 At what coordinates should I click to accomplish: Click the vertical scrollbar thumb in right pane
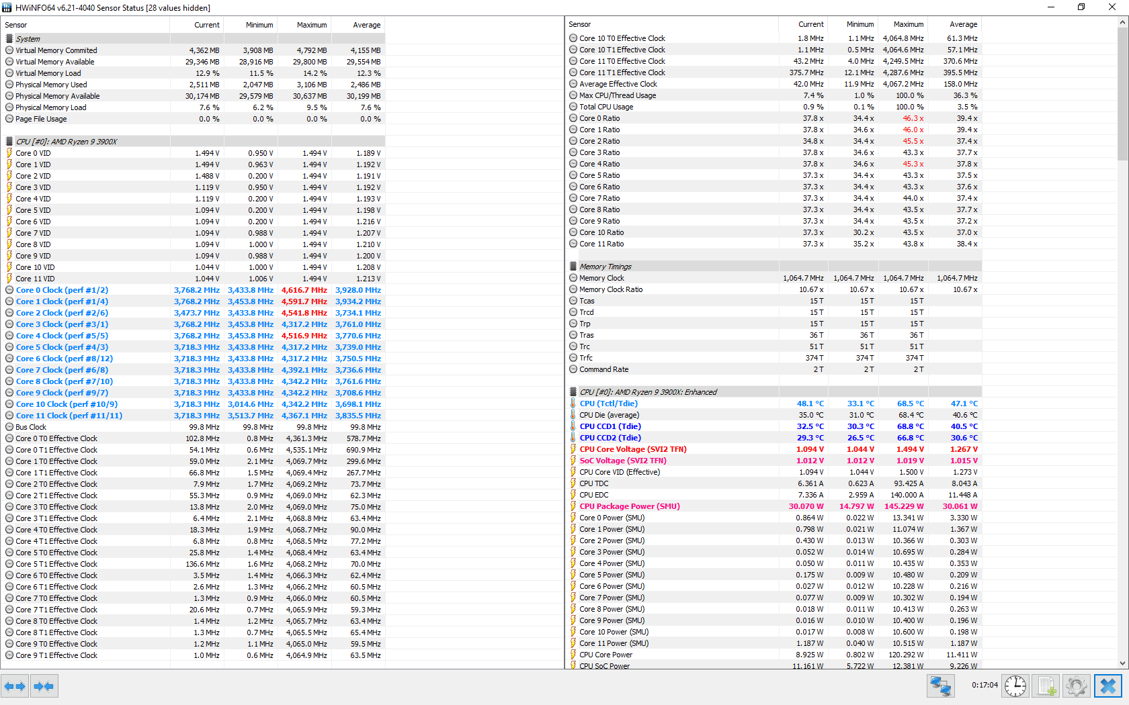[x=1122, y=94]
